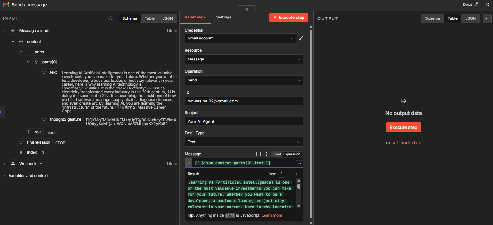The height and width of the screenshot is (225, 493).
Task: Click the search icon in Input panel
Action: point(111,18)
